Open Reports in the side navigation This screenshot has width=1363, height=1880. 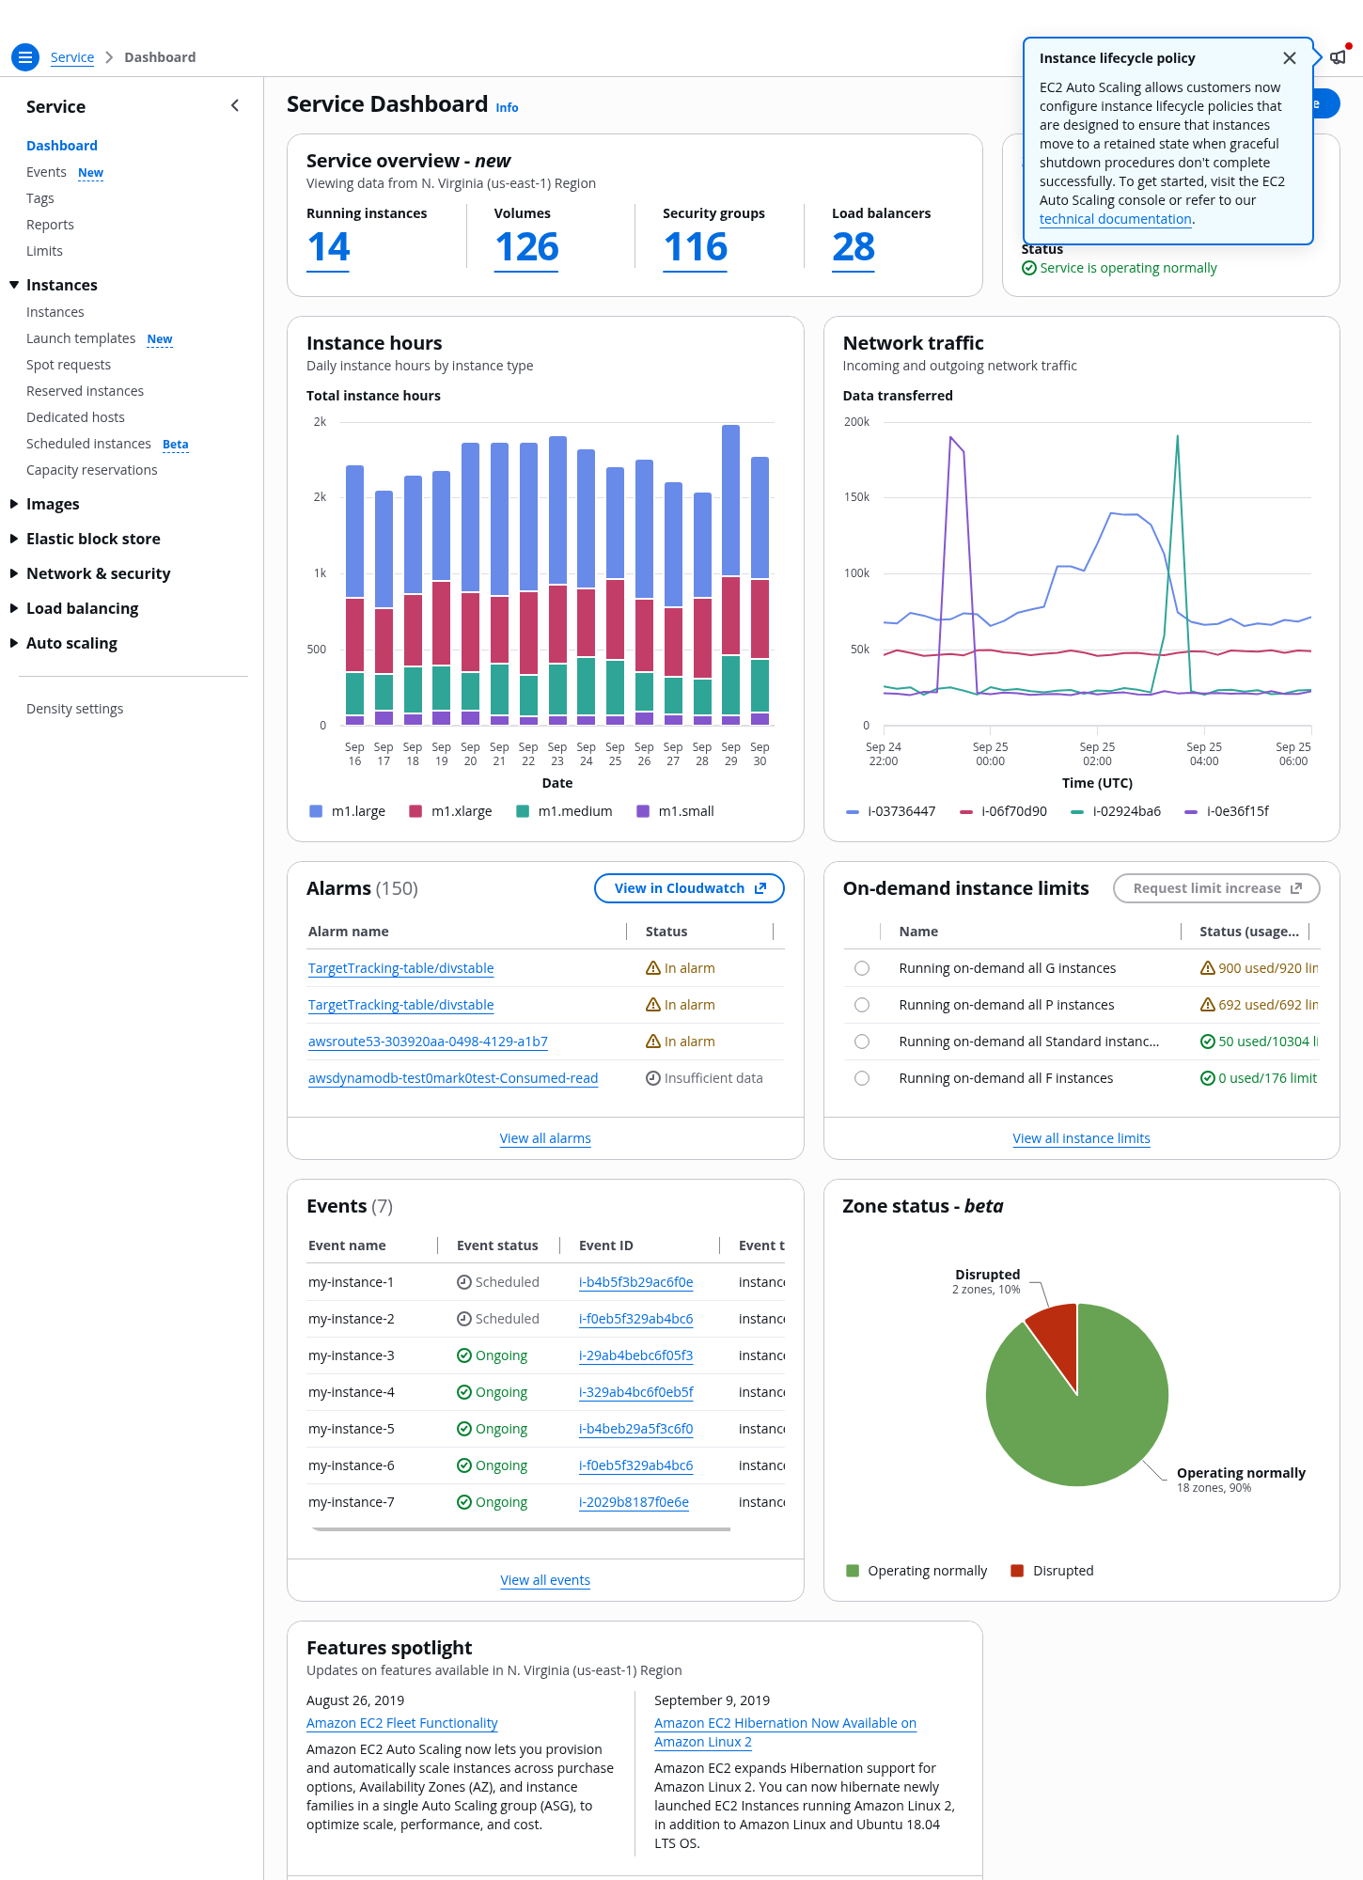pos(50,225)
